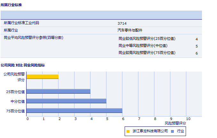Click the yellow company risk score bar

tap(43, 76)
